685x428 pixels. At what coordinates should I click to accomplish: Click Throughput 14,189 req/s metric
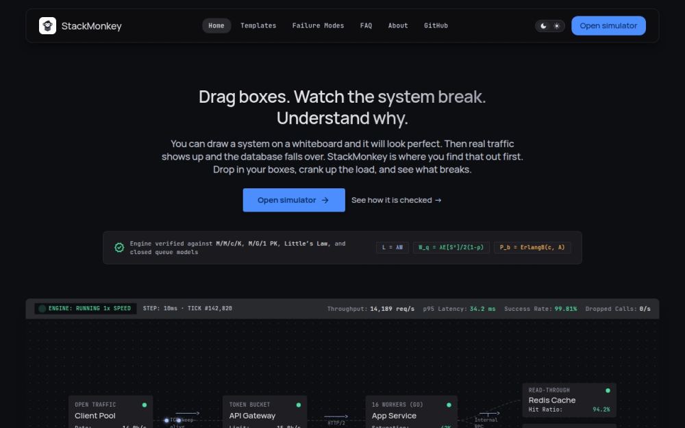coord(371,309)
